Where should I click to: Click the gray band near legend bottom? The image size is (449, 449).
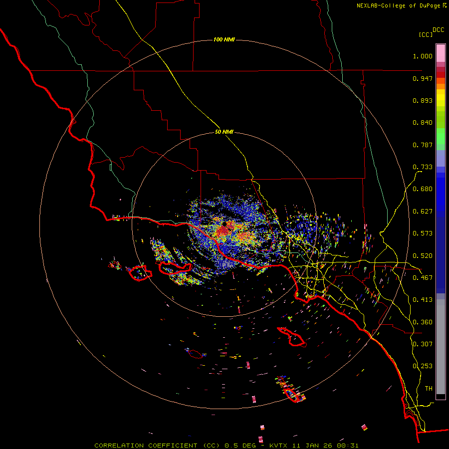point(441,347)
